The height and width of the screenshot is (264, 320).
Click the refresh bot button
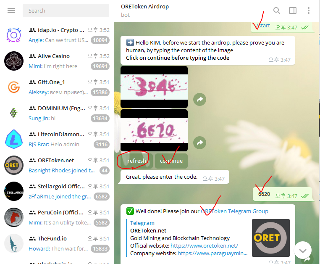coord(136,161)
